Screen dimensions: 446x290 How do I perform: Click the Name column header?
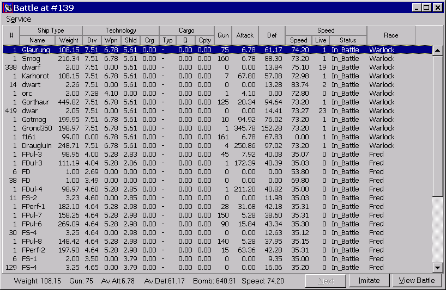pos(37,40)
